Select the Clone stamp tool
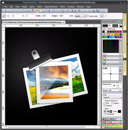Screen dimensions: 128x130 (x=94, y=11)
